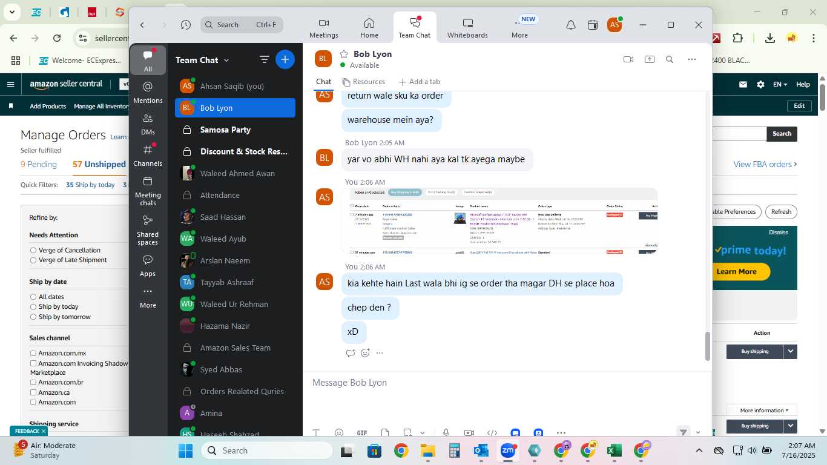
Task: Click the Zoom search box
Action: [242, 25]
